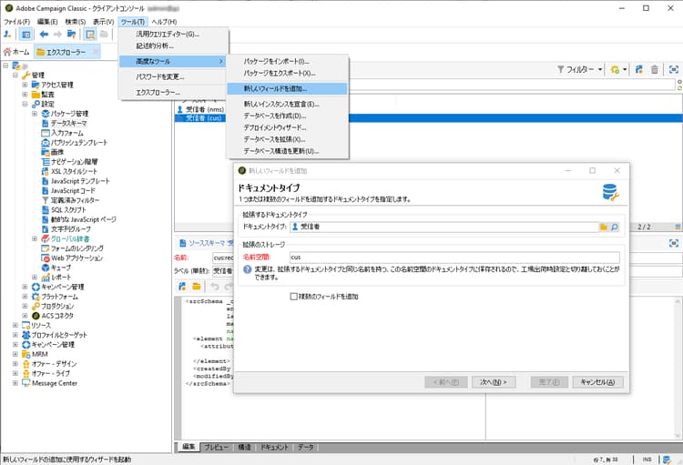Select the Input forms tree node
683x465 pixels.
pyautogui.click(x=62, y=133)
